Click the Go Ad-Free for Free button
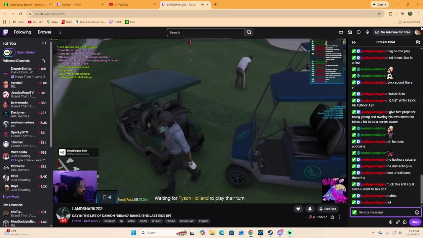This screenshot has height=238, width=423. pos(393,32)
